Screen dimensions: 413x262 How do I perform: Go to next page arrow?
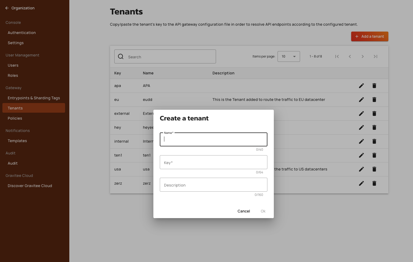[362, 56]
